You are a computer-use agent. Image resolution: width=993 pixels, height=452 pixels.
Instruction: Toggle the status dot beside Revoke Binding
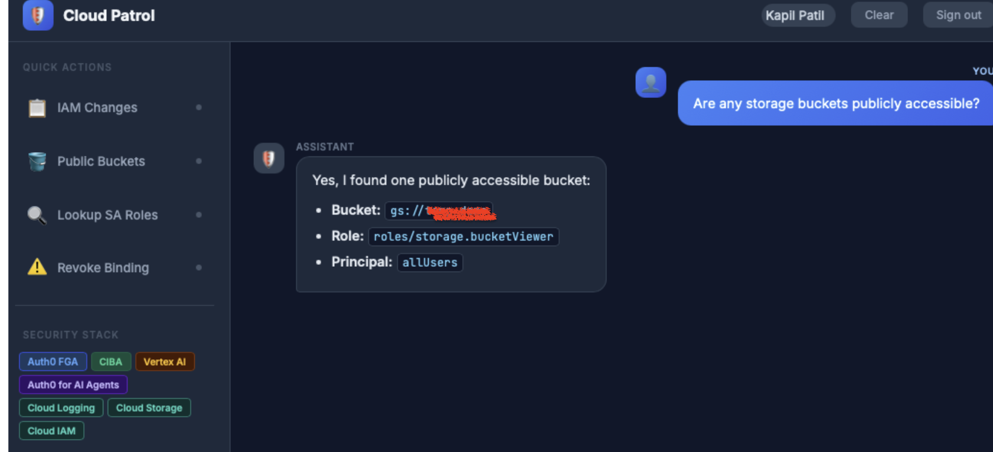coord(198,268)
